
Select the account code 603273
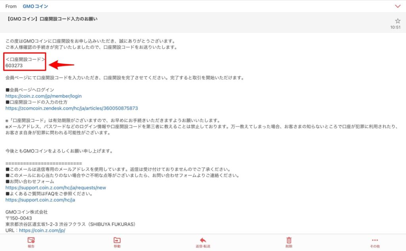tap(14, 66)
